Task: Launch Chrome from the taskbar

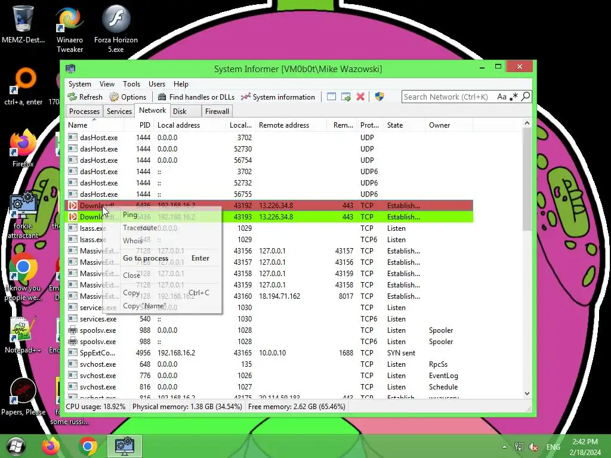Action: point(88,446)
